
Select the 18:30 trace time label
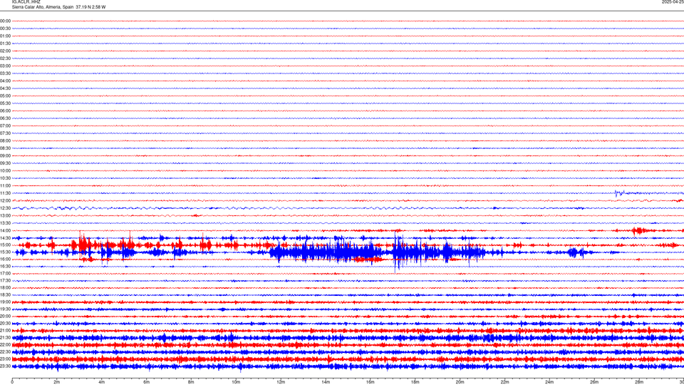coord(5,295)
